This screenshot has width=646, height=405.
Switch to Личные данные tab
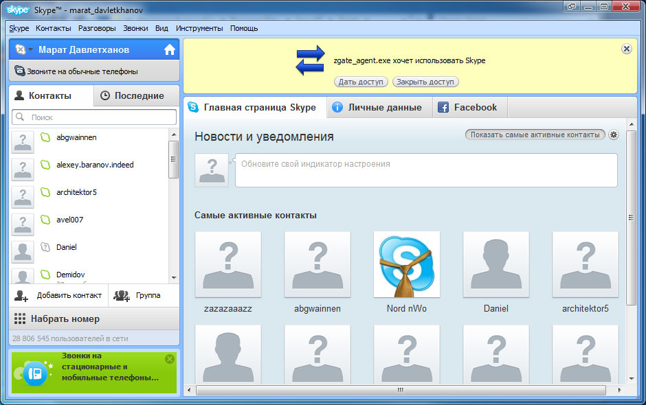(x=379, y=107)
